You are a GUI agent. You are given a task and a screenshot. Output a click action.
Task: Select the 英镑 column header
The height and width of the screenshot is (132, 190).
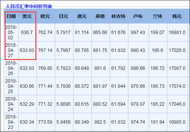pos(100,16)
